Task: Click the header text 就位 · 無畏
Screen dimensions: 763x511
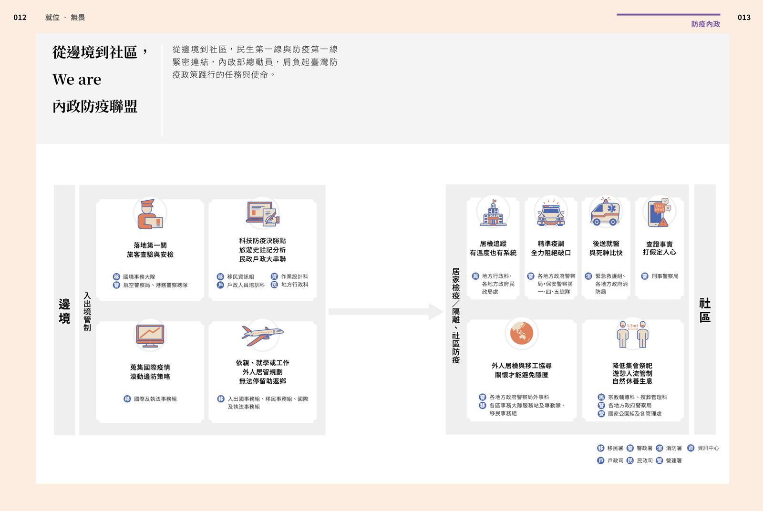Action: (65, 18)
